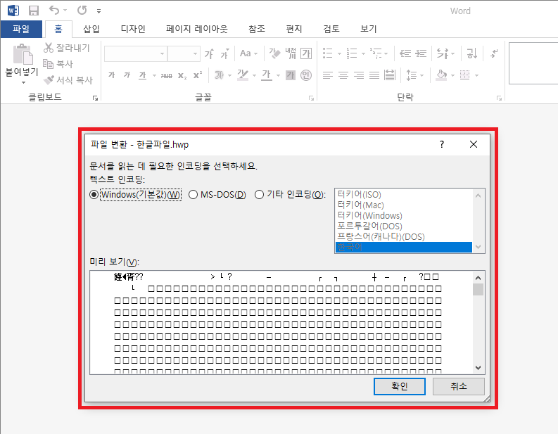This screenshot has width=558, height=434.
Task: Select Copy (복사) in clipboard group
Action: point(58,64)
